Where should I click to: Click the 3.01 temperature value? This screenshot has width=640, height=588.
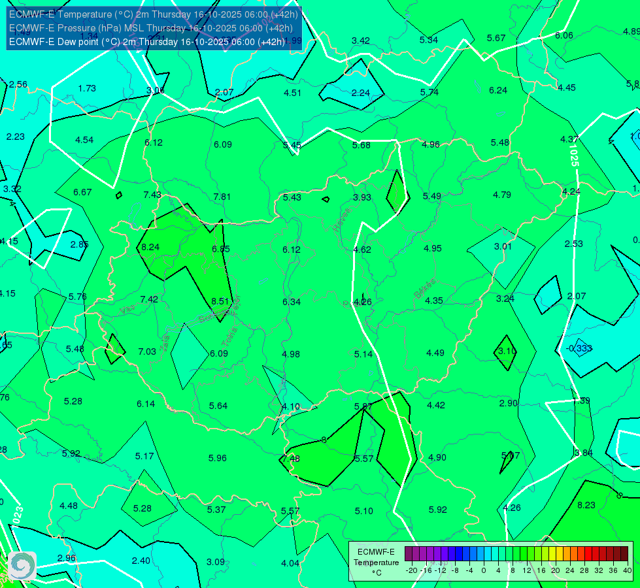(x=503, y=246)
